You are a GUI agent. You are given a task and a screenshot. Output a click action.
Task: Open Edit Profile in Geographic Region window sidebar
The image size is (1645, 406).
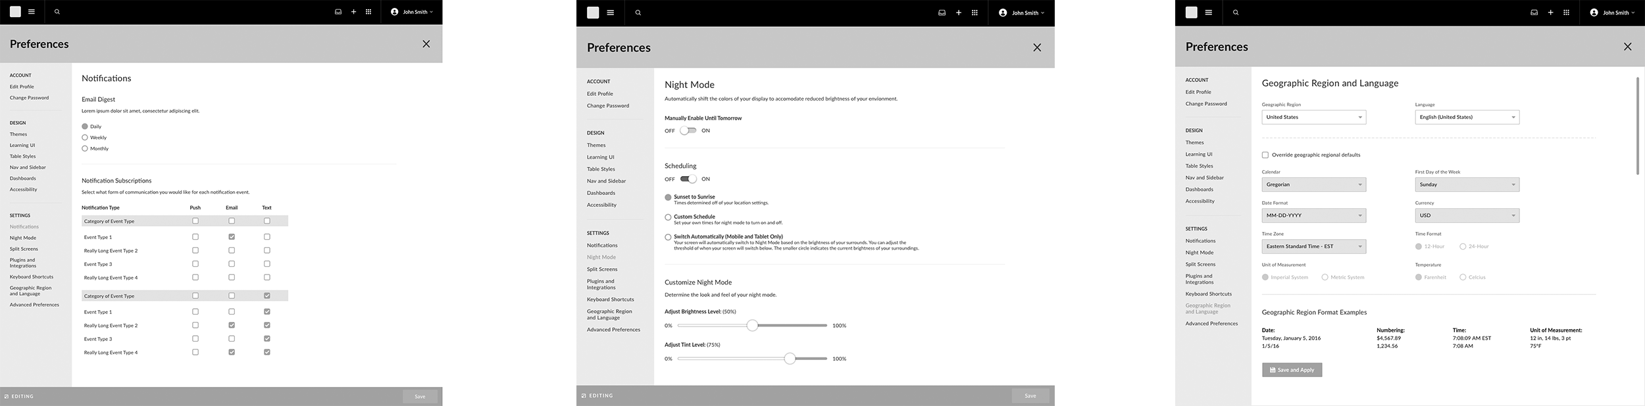pyautogui.click(x=1198, y=92)
